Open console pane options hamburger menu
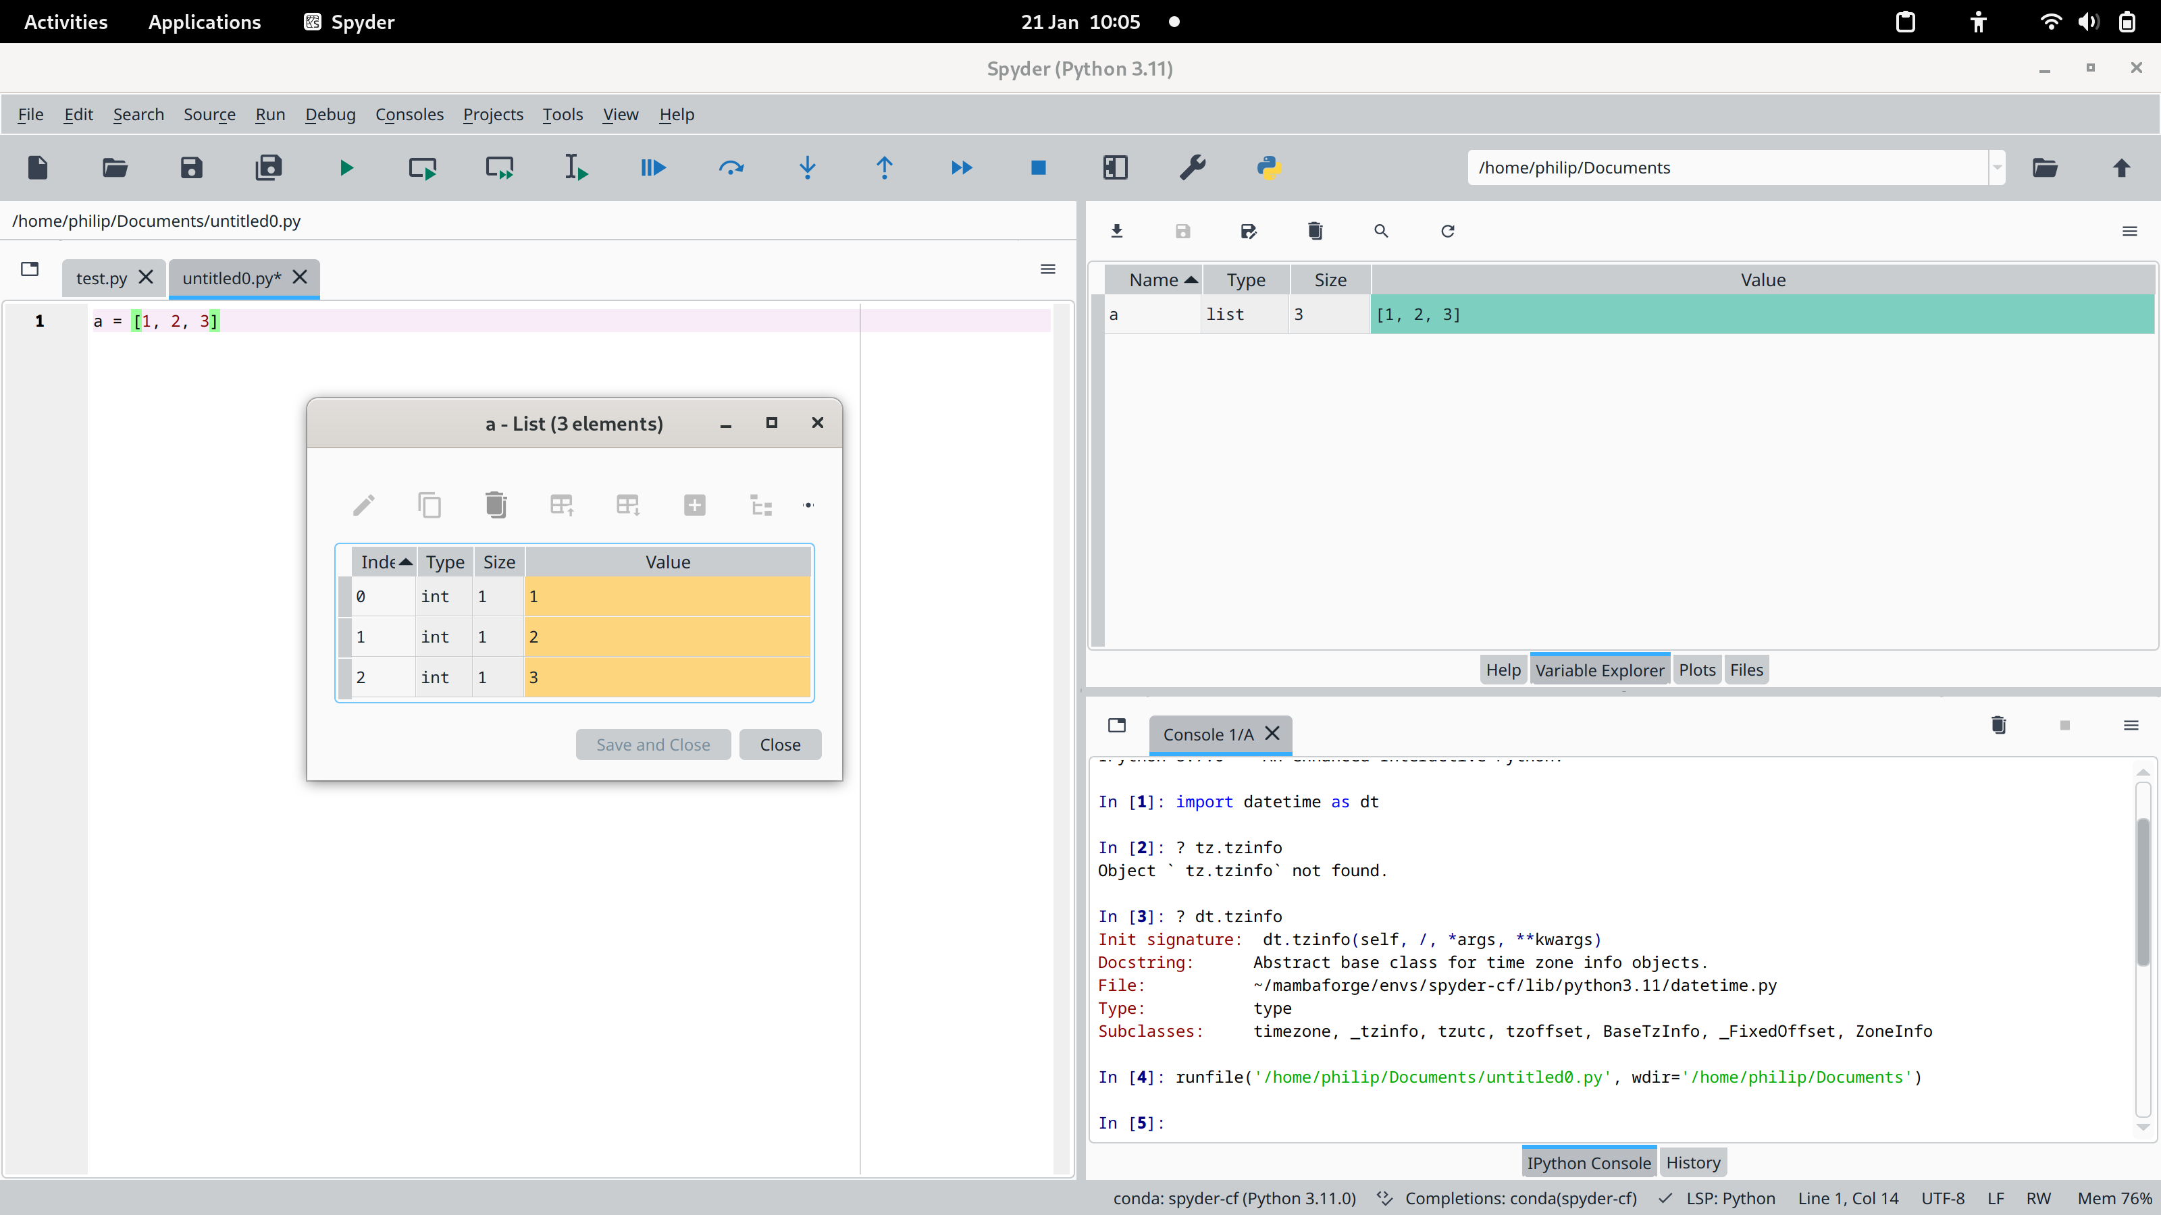This screenshot has width=2161, height=1215. coord(2131,726)
